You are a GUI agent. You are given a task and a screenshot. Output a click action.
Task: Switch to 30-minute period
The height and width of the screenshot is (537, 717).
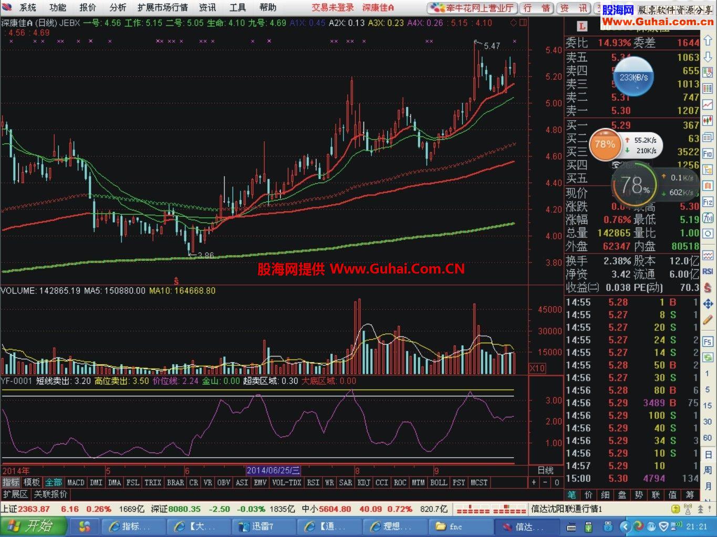(x=708, y=421)
